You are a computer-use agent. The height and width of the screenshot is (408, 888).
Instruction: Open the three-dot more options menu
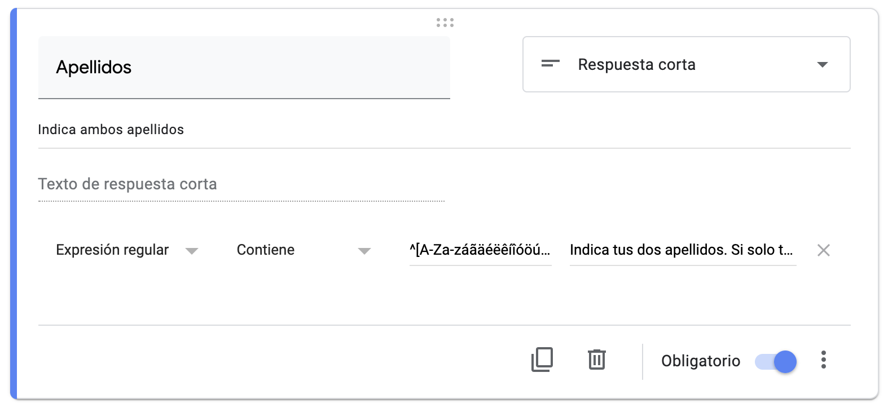point(824,360)
